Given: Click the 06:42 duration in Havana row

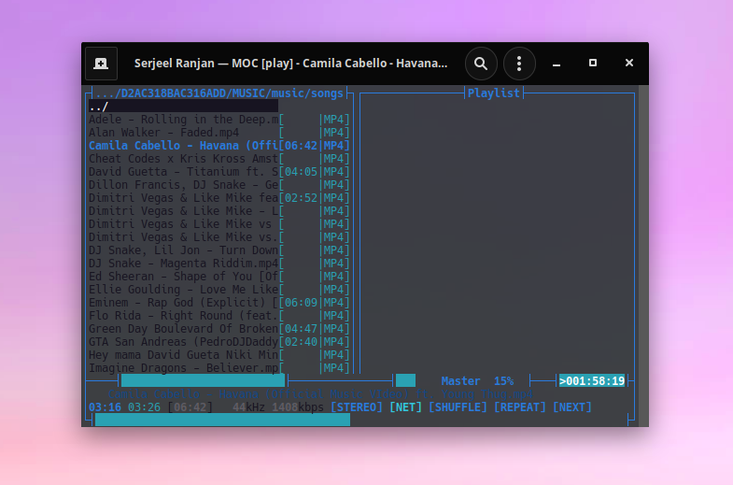Looking at the screenshot, I should tap(301, 146).
